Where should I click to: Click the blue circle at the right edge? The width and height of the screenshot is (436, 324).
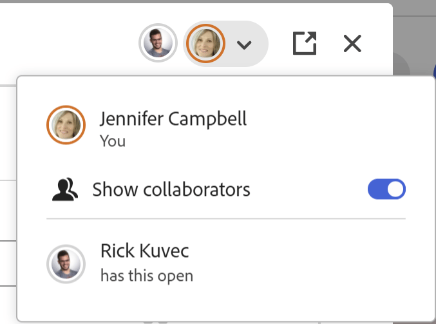tap(433, 71)
